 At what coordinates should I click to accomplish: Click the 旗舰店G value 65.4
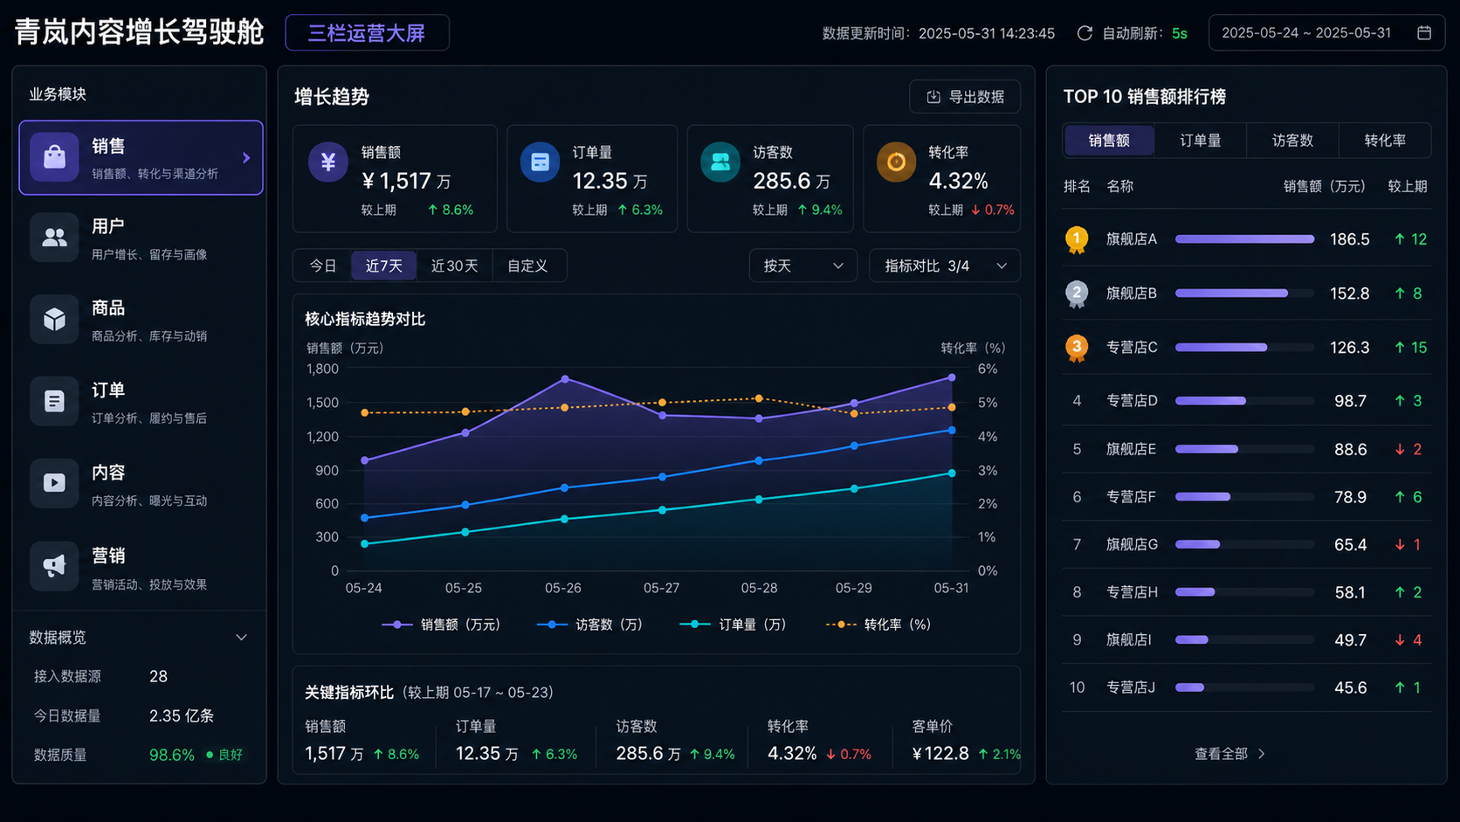click(x=1351, y=545)
